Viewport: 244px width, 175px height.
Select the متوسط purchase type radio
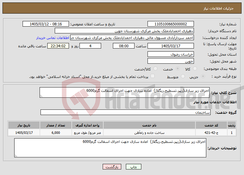pos(183,76)
